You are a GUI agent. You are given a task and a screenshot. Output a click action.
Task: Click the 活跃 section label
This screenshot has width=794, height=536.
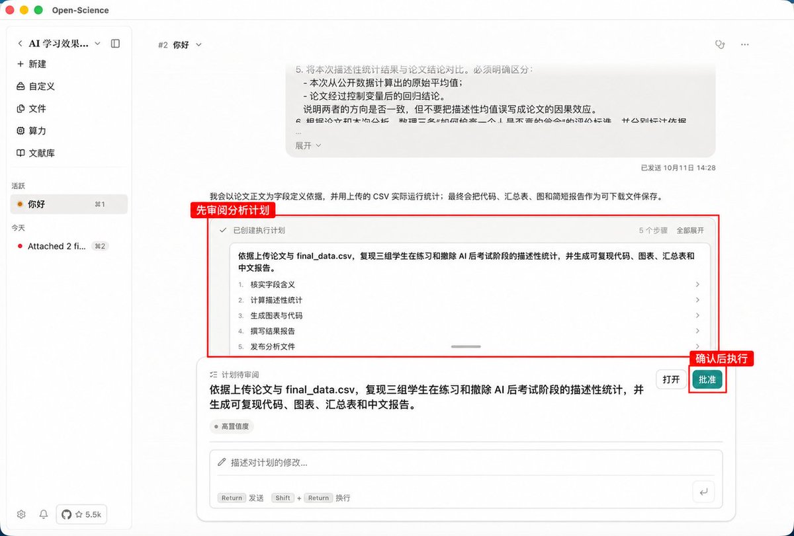pyautogui.click(x=18, y=186)
